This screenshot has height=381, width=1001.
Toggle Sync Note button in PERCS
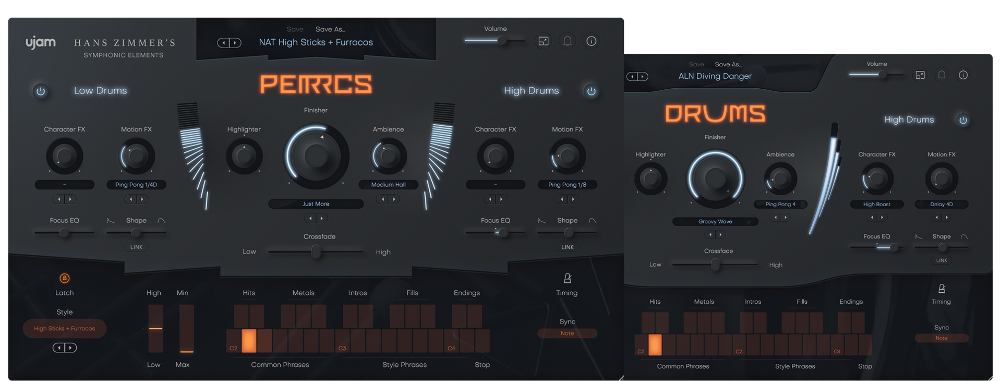pos(567,334)
